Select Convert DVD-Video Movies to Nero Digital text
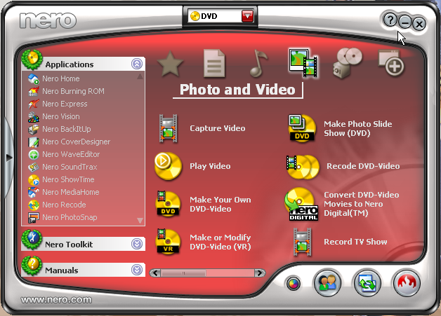The image size is (441, 316). pyautogui.click(x=362, y=204)
